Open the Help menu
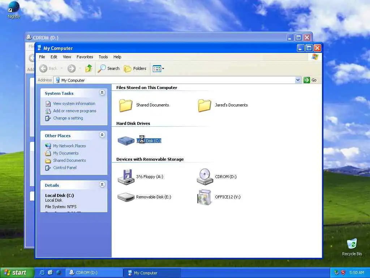 pos(117,57)
